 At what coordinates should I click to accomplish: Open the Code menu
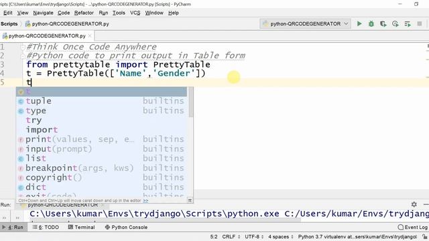(64, 13)
